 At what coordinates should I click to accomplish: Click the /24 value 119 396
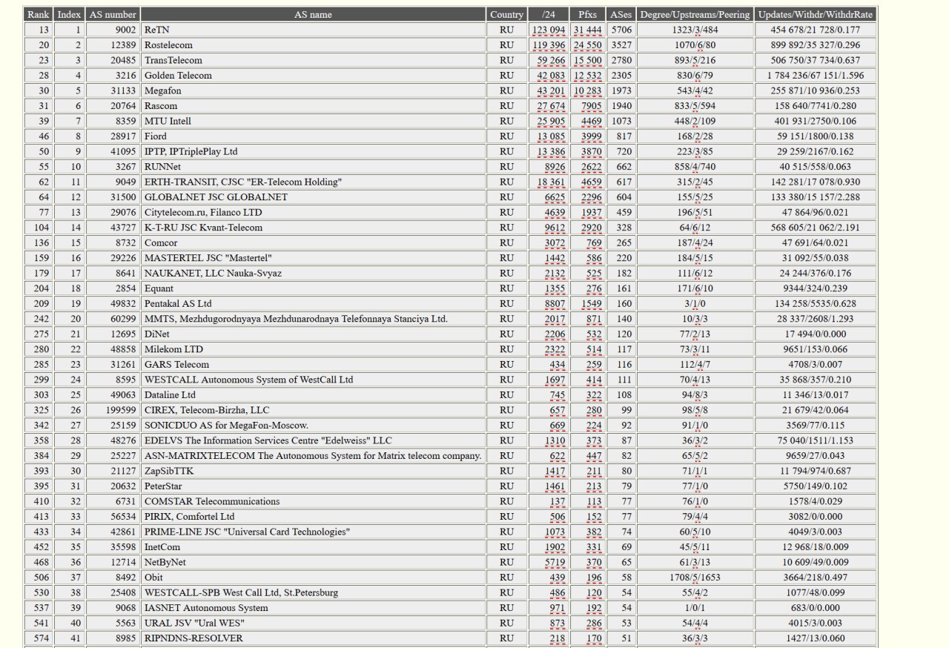click(549, 44)
